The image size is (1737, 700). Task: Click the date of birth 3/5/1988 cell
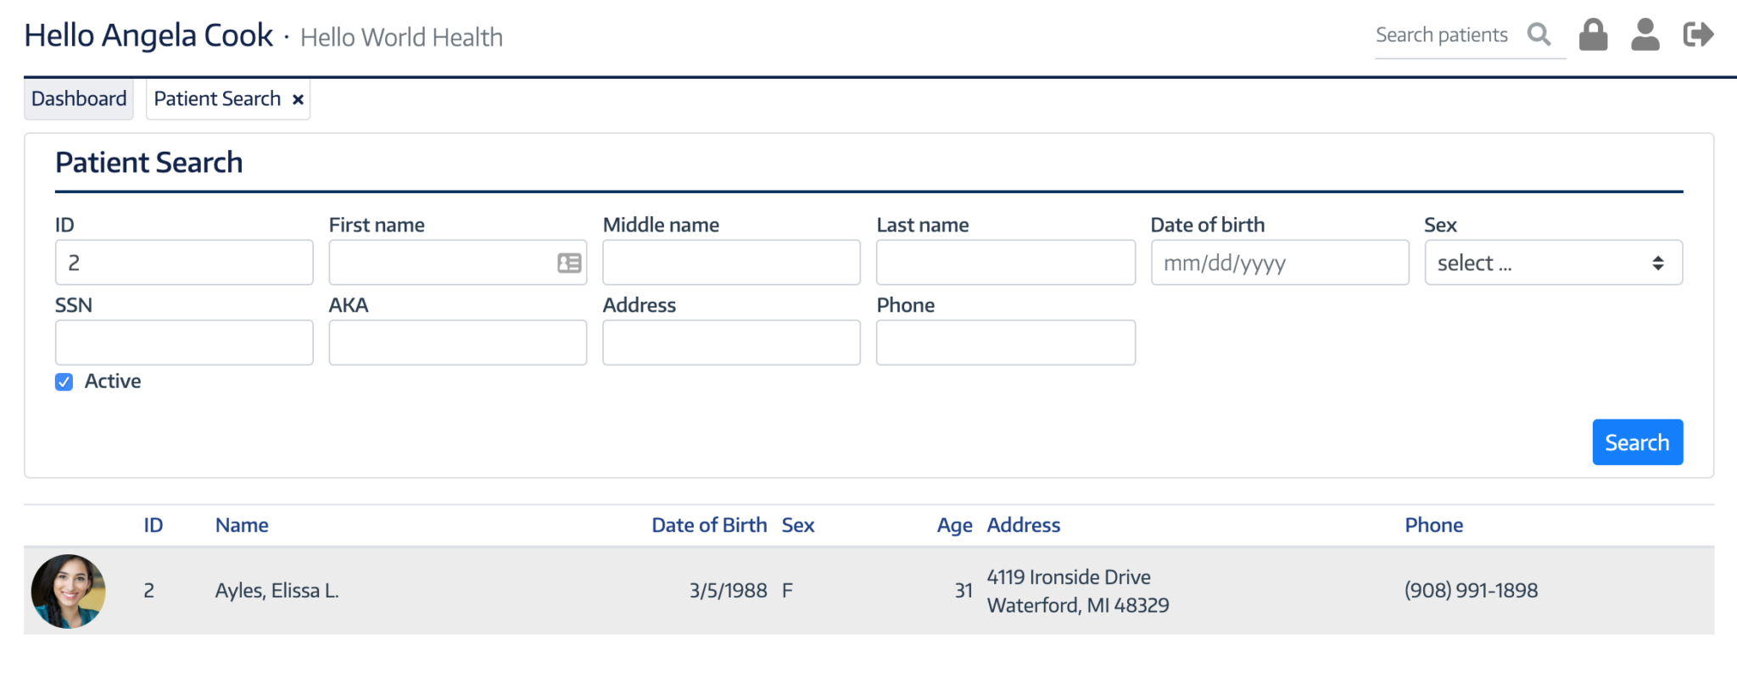(x=728, y=591)
